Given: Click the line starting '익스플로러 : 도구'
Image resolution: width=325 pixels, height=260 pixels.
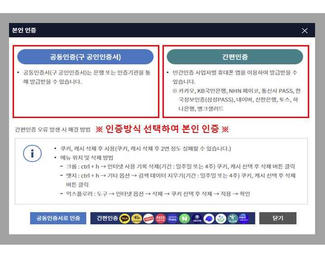Looking at the screenshot, I should coord(158,194).
